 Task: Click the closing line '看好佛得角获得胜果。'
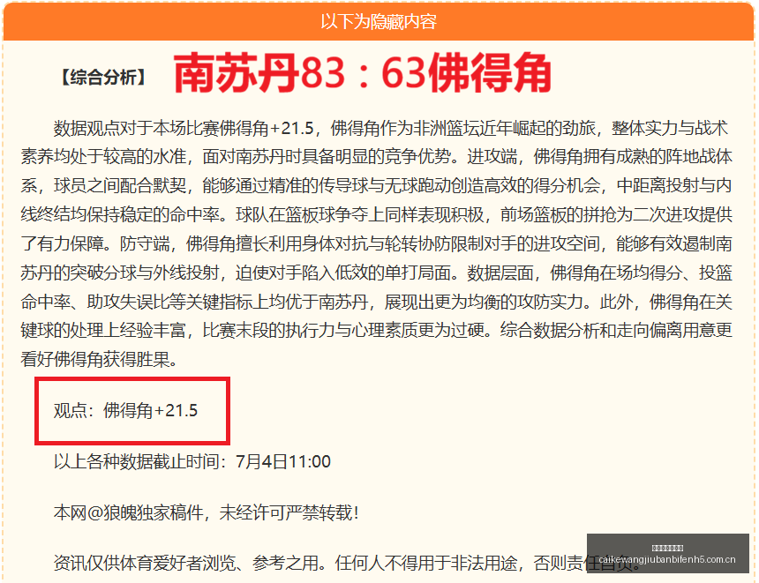pyautogui.click(x=99, y=360)
